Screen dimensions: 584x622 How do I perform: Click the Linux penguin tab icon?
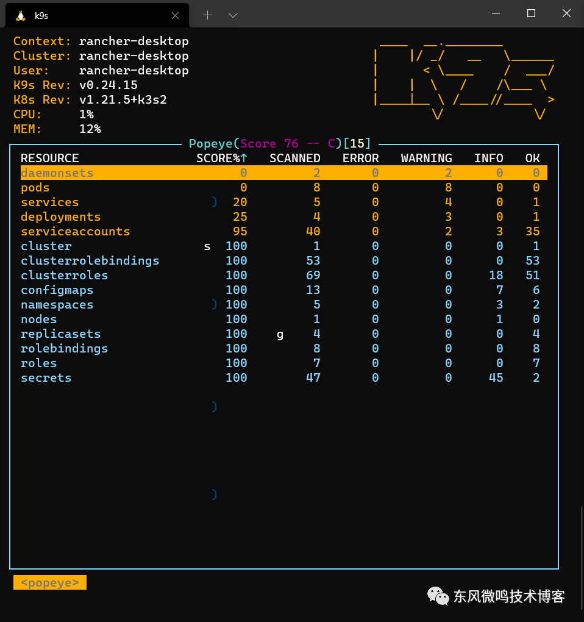(21, 16)
